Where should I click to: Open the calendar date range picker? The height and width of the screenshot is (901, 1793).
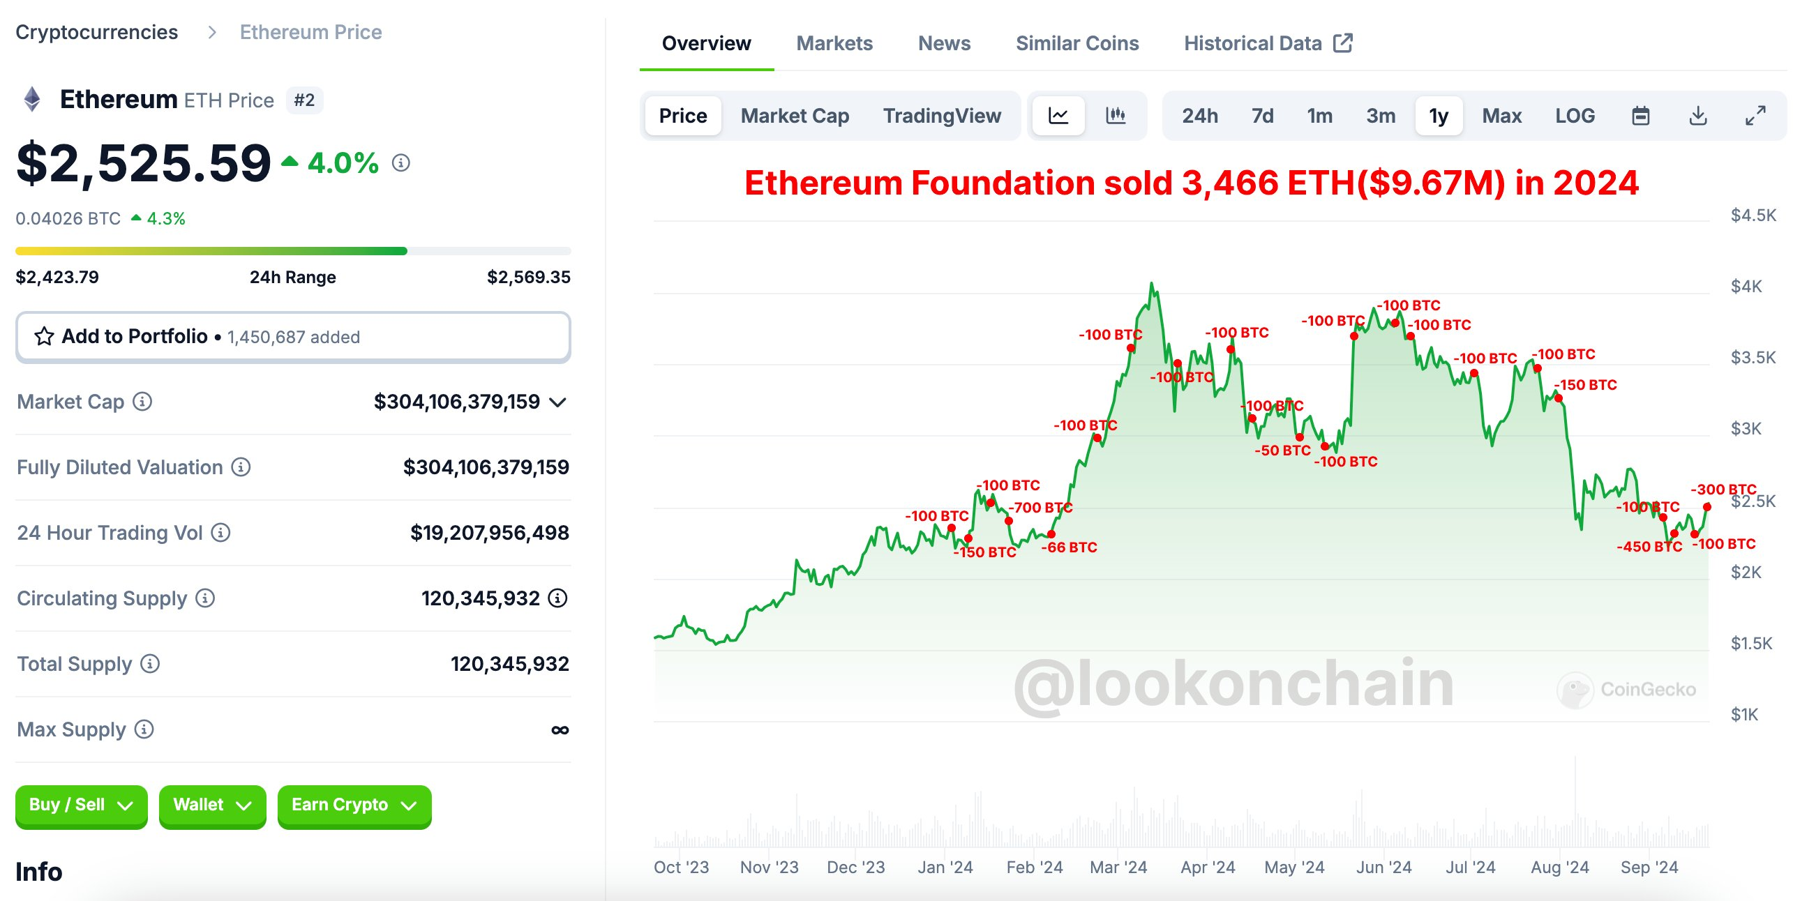(x=1640, y=116)
